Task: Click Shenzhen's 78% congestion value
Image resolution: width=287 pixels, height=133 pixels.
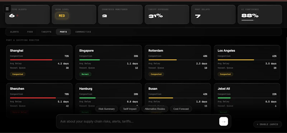Action: pos(67,94)
